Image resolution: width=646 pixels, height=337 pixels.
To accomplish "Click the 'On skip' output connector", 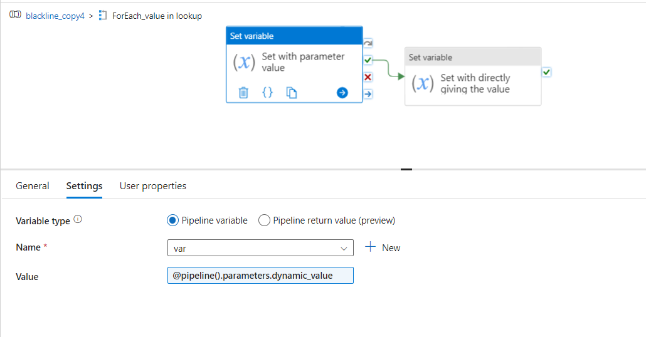I will pos(368,43).
